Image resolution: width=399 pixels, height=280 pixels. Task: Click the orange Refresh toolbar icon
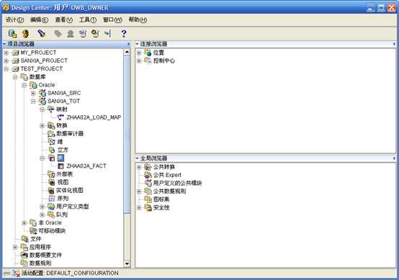coord(25,34)
